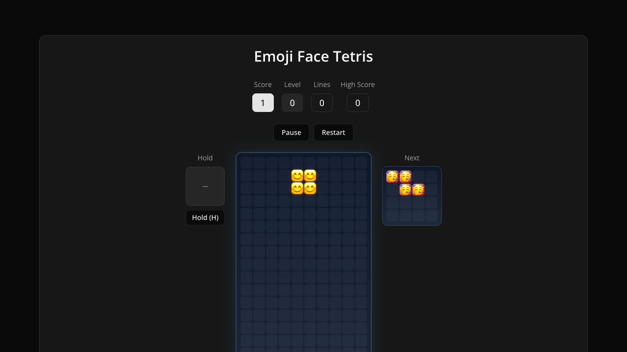627x352 pixels.
Task: Select the Level value box
Action: point(292,103)
